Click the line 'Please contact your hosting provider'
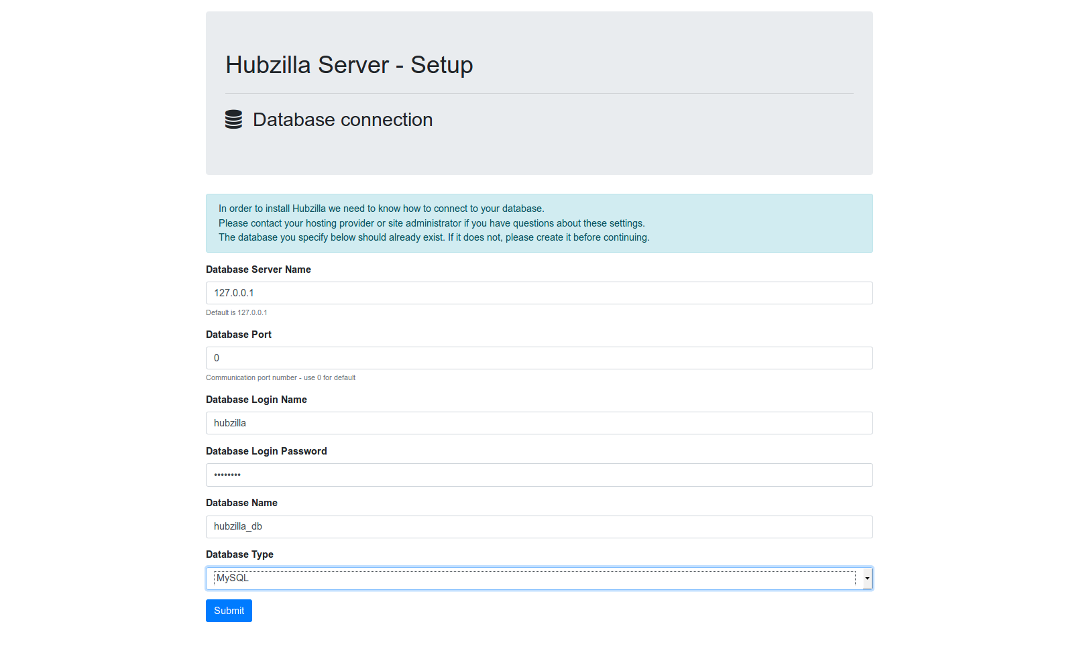Image resolution: width=1081 pixels, height=657 pixels. pos(432,223)
